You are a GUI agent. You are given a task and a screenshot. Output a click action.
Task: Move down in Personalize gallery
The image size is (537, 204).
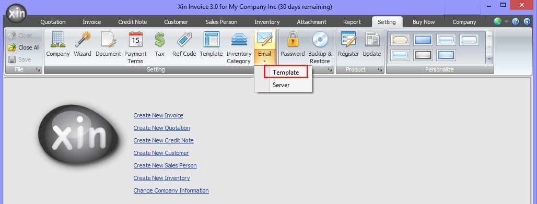(489, 47)
